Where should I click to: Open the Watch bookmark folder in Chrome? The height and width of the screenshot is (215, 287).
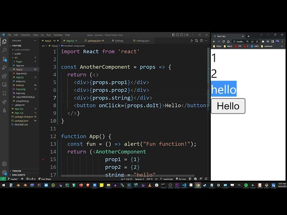pos(228,46)
